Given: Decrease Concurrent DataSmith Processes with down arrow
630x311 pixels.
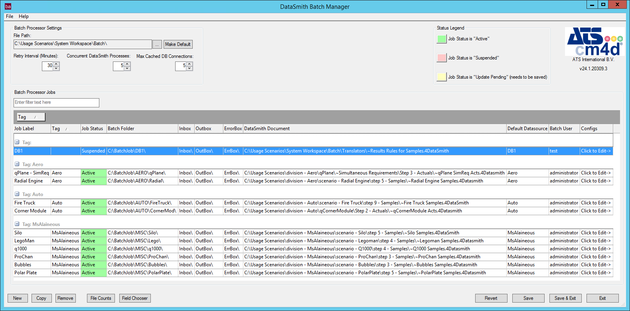Looking at the screenshot, I should (x=127, y=68).
